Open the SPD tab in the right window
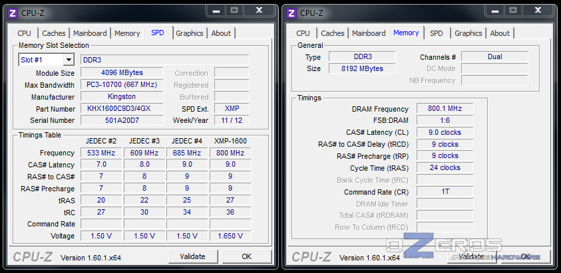The height and width of the screenshot is (273, 561). (437, 33)
